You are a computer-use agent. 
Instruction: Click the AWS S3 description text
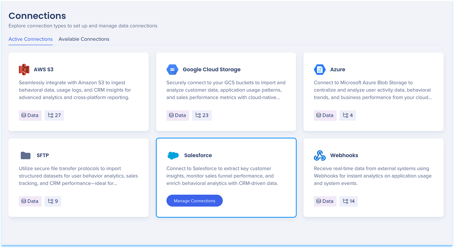point(75,90)
